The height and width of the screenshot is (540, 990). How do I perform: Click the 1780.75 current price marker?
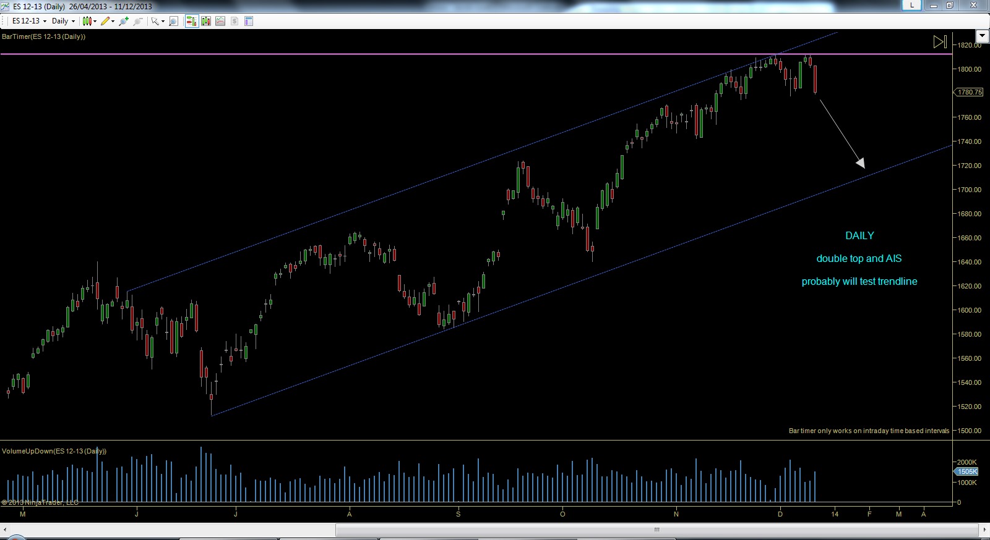tap(969, 92)
